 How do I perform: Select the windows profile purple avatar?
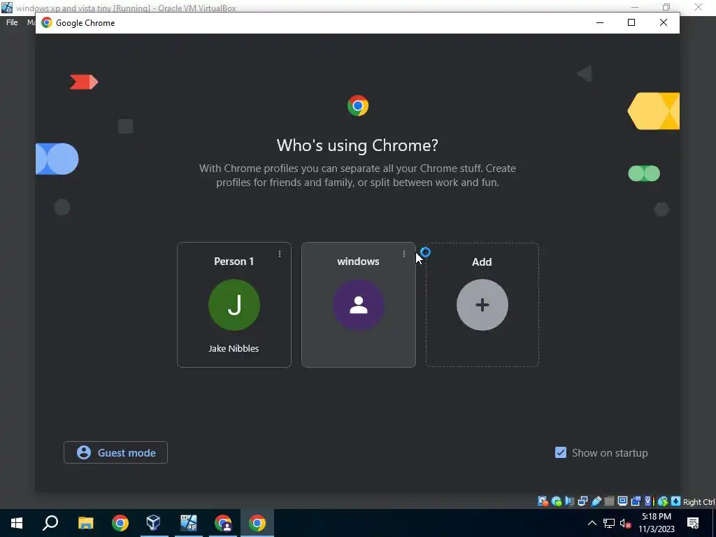[x=359, y=305]
